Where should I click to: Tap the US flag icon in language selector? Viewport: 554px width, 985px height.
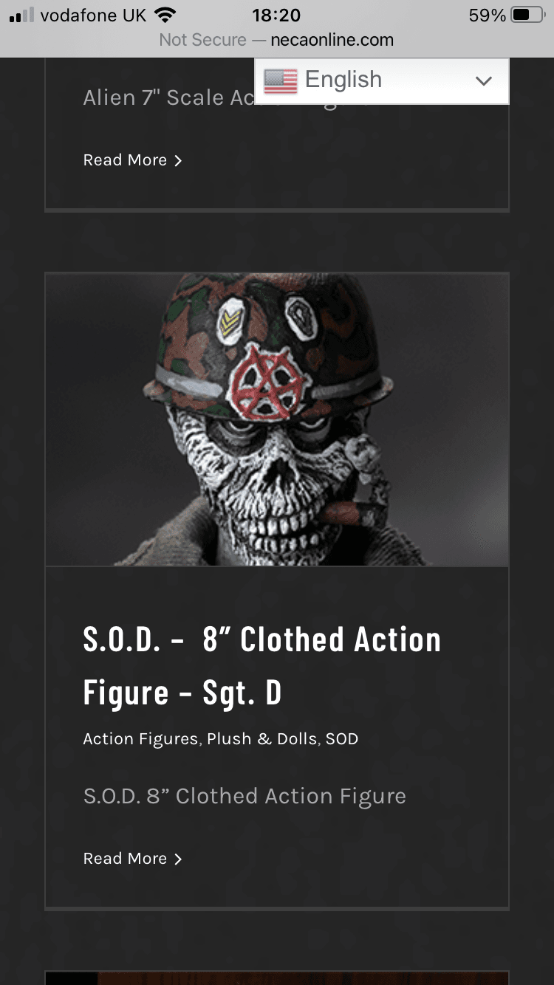tap(280, 80)
